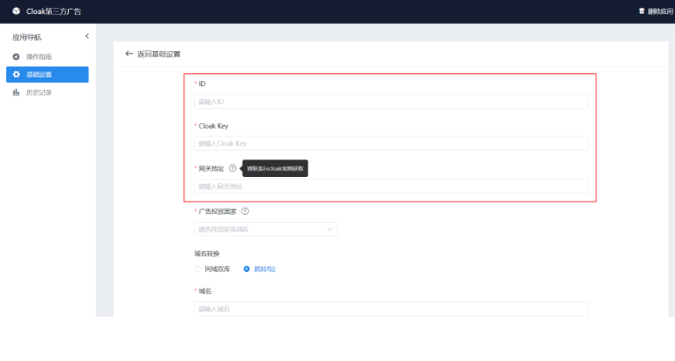
Task: Click the compass icon next to 操作指南
Action: click(16, 56)
